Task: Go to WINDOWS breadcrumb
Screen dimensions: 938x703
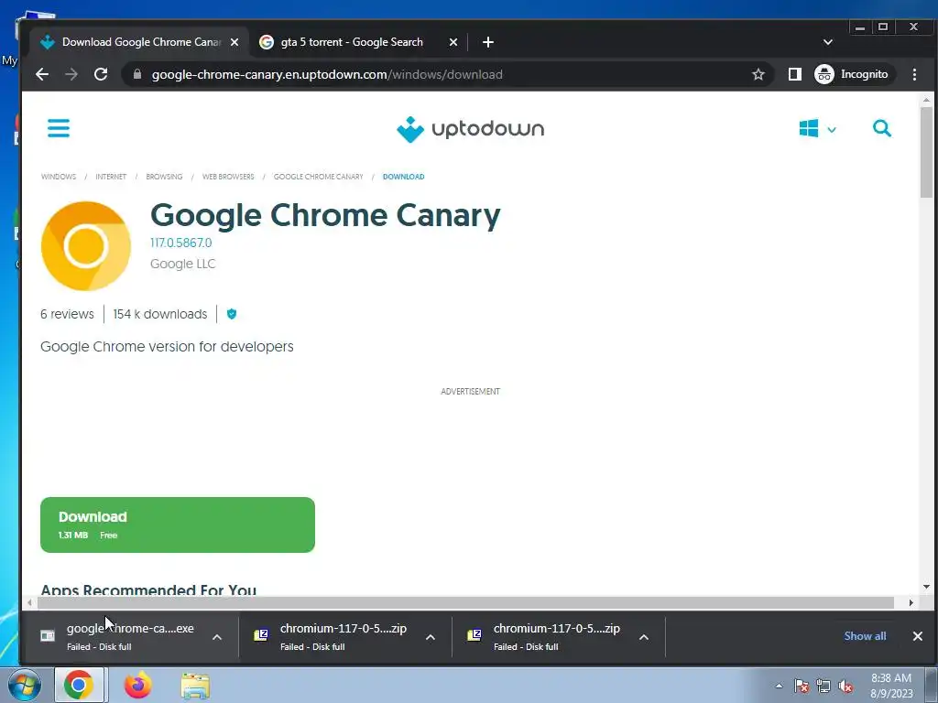Action: coord(59,177)
